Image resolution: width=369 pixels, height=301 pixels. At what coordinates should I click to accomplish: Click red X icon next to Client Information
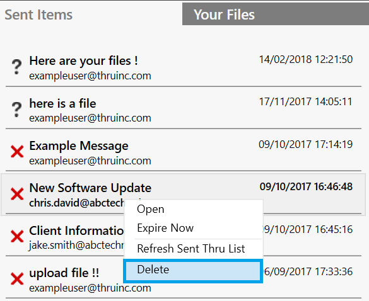click(17, 236)
